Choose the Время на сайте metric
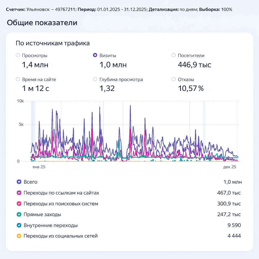 tap(18, 79)
